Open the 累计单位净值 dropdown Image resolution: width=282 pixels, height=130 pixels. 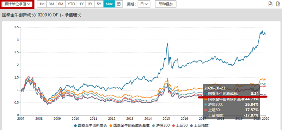(17, 4)
